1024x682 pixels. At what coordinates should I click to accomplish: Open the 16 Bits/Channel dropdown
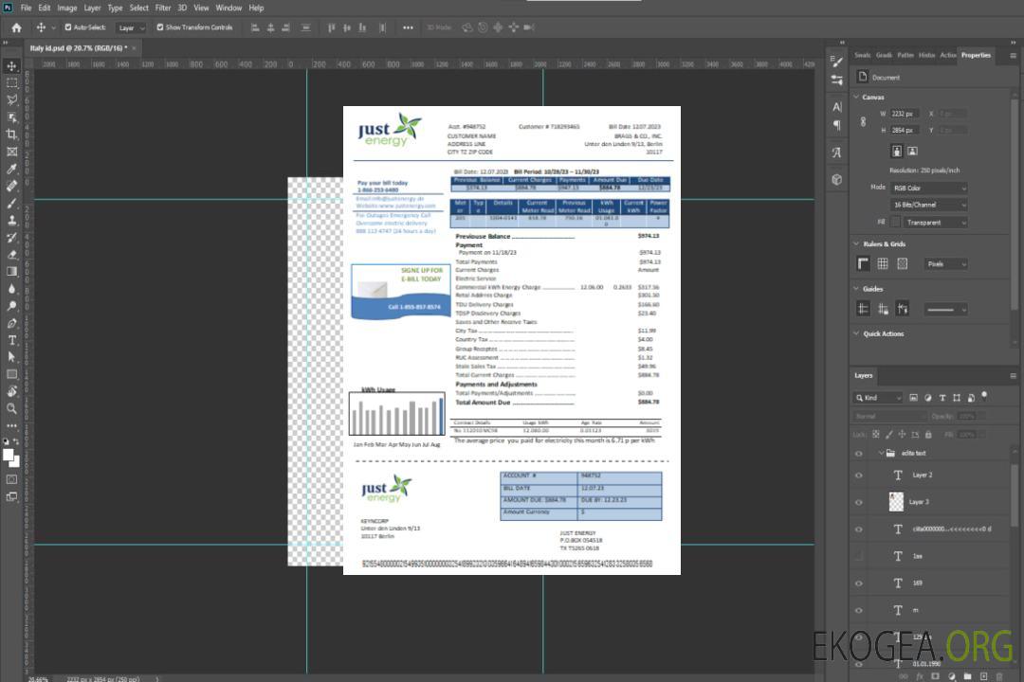(928, 205)
